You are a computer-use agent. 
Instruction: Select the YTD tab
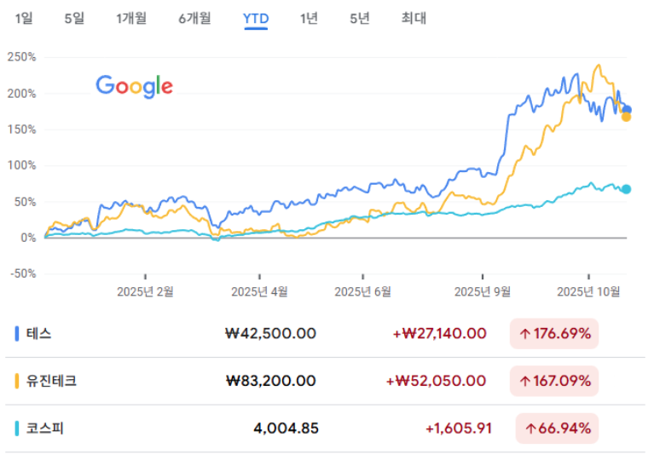256,18
